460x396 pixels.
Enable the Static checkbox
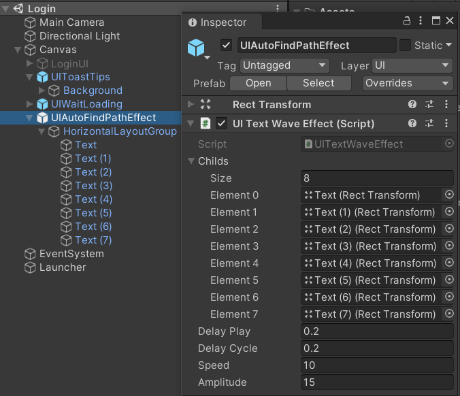pos(405,46)
